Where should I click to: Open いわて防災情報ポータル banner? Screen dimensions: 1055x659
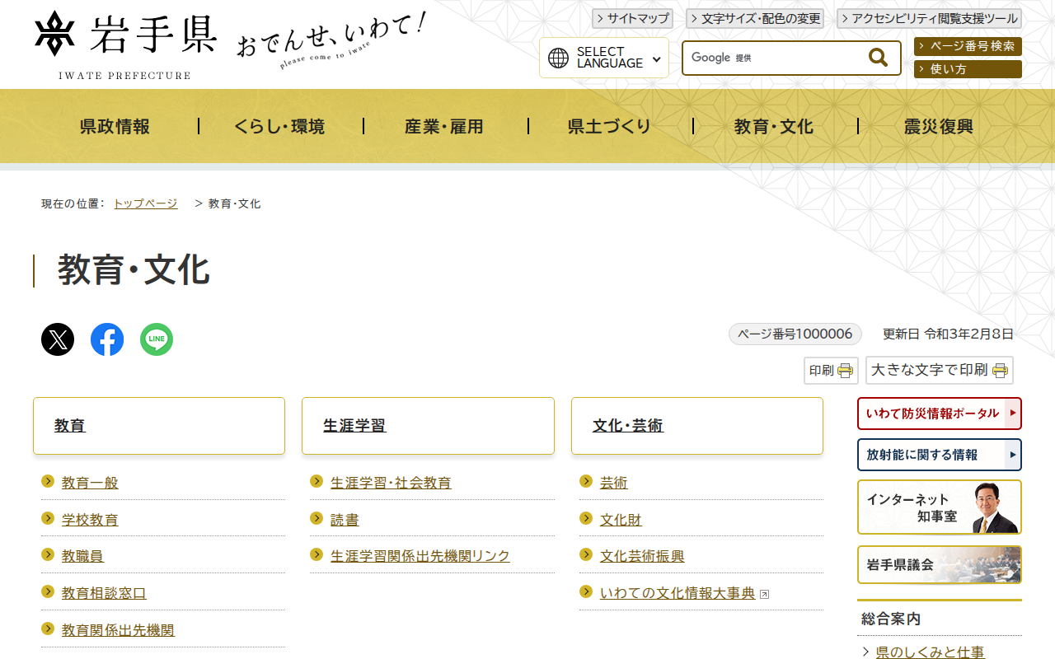click(940, 414)
